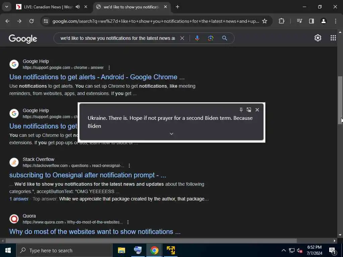Open second 'Use notifications to get' result
The height and width of the screenshot is (257, 343).
43,126
